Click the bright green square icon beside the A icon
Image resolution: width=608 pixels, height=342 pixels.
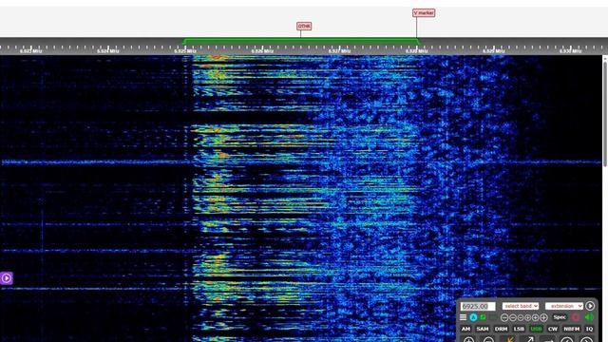click(x=484, y=316)
